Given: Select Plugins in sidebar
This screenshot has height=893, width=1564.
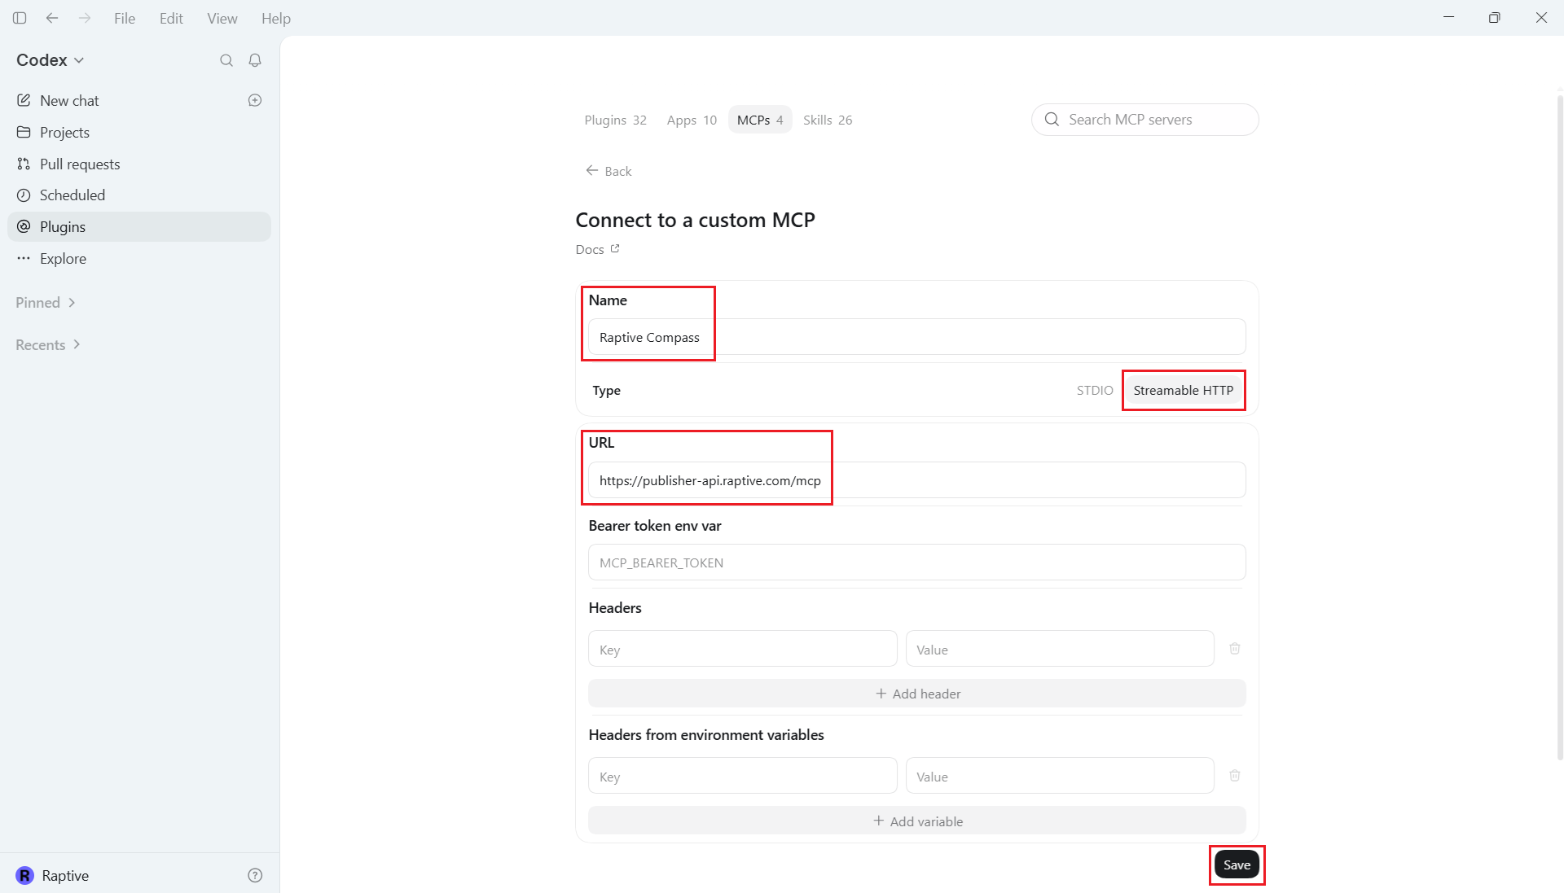Looking at the screenshot, I should (138, 227).
